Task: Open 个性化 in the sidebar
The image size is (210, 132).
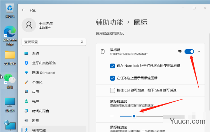Action: (x=54, y=82)
